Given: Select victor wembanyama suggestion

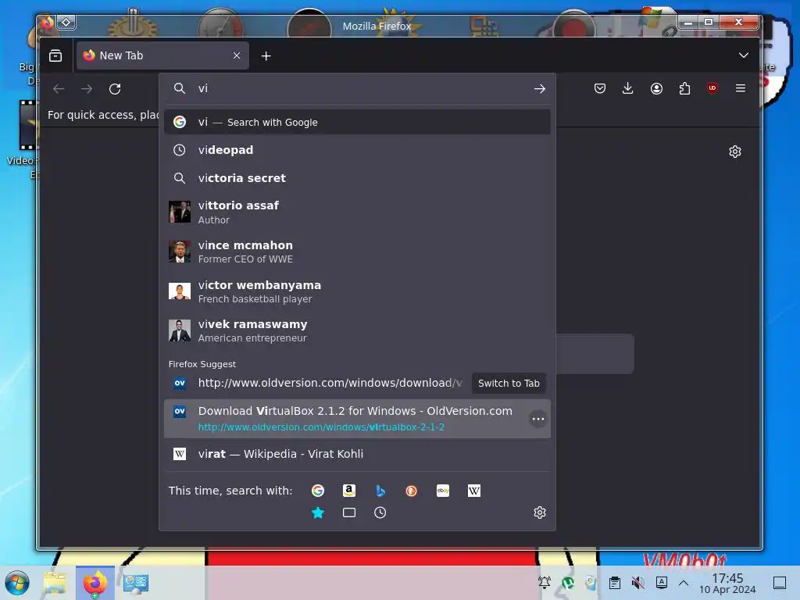Looking at the screenshot, I should [x=357, y=291].
